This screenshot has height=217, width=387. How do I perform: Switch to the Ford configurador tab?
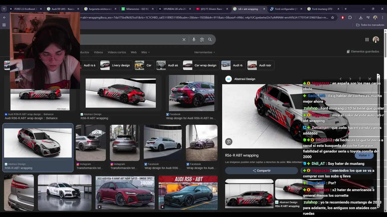click(286, 9)
